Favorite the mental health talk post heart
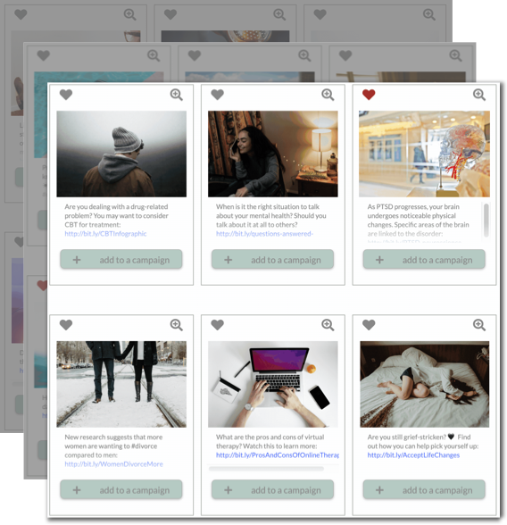Image resolution: width=507 pixels, height=525 pixels. point(217,95)
